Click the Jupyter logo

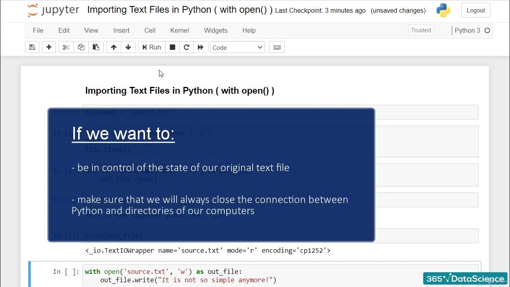53,10
